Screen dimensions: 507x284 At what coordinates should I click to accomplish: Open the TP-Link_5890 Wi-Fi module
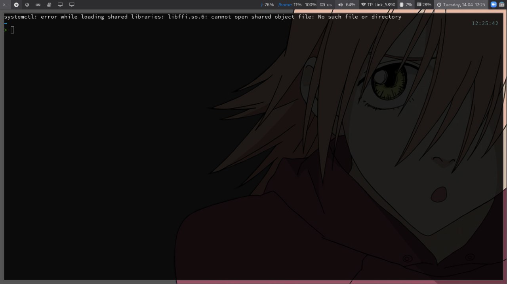(x=378, y=5)
